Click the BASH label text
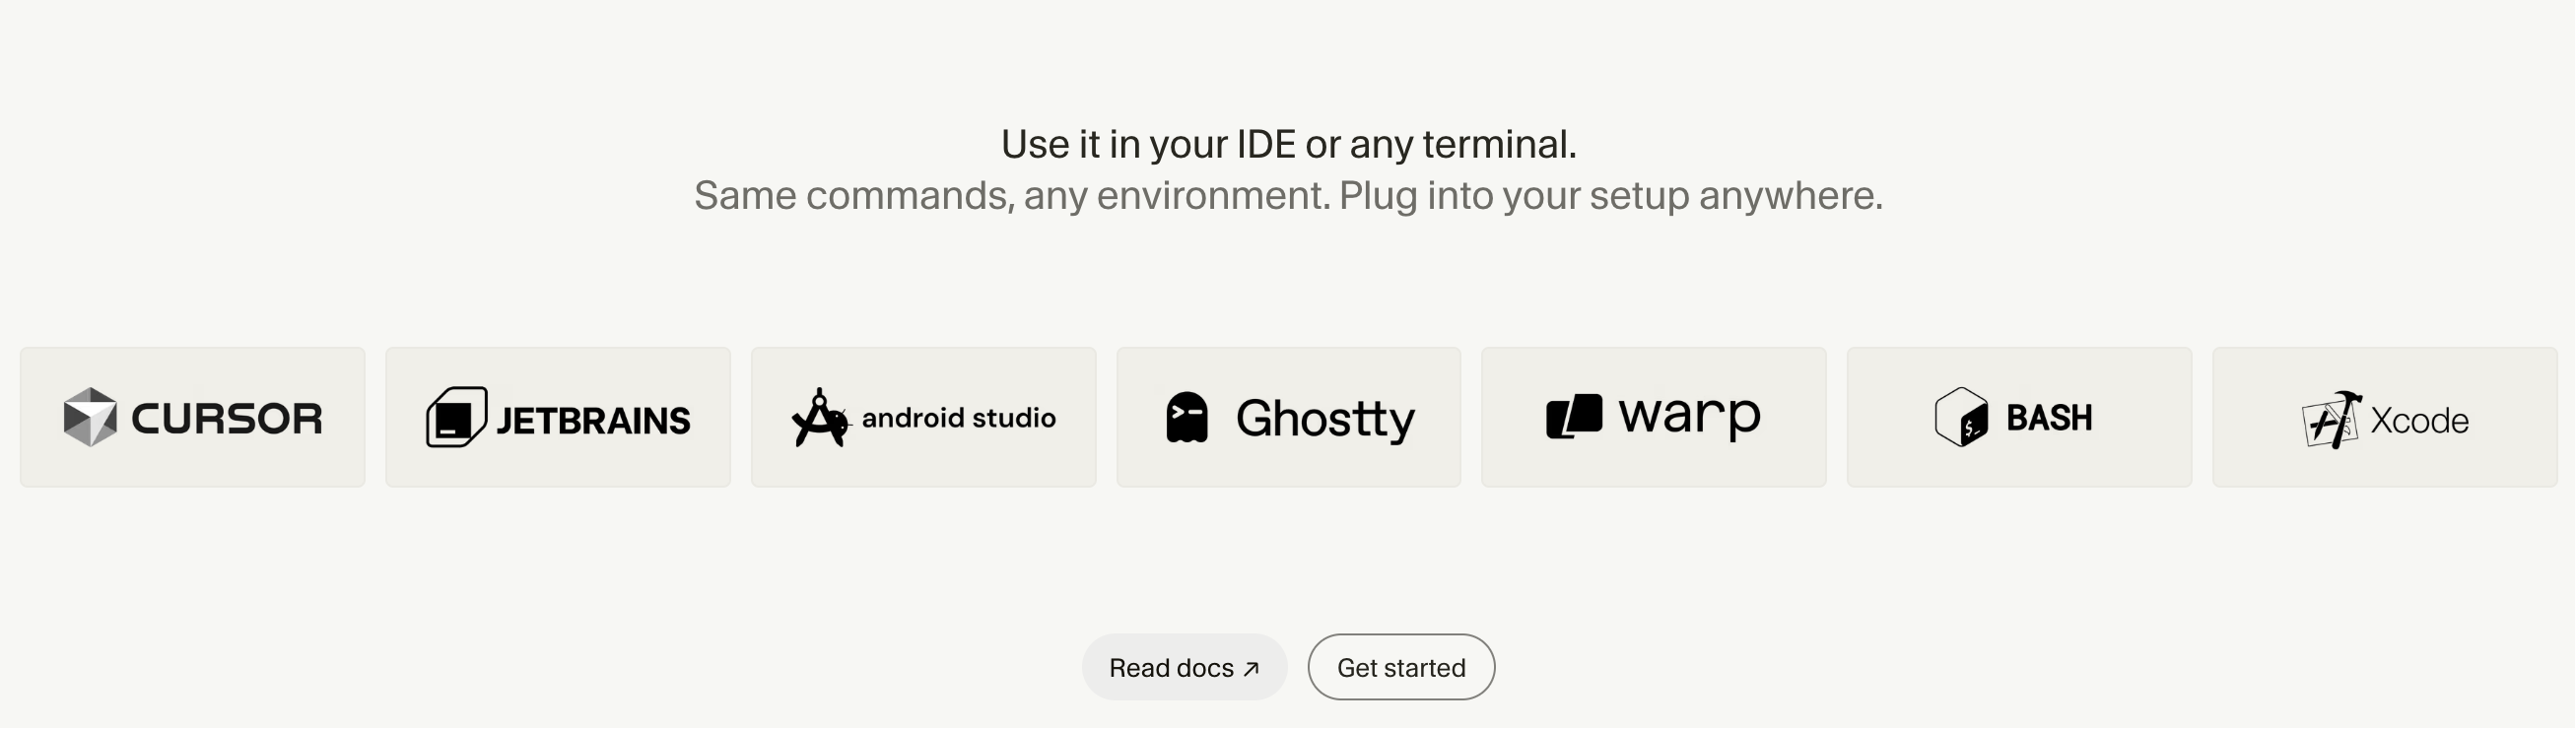 tap(2049, 418)
